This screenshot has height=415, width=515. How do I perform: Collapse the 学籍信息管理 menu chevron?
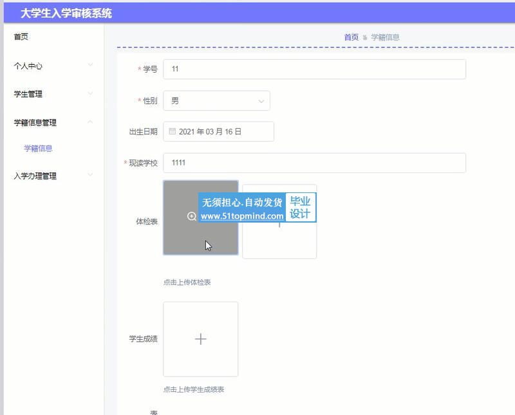[90, 122]
